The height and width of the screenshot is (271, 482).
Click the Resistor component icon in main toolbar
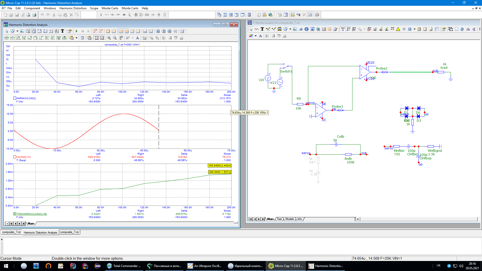point(107,15)
